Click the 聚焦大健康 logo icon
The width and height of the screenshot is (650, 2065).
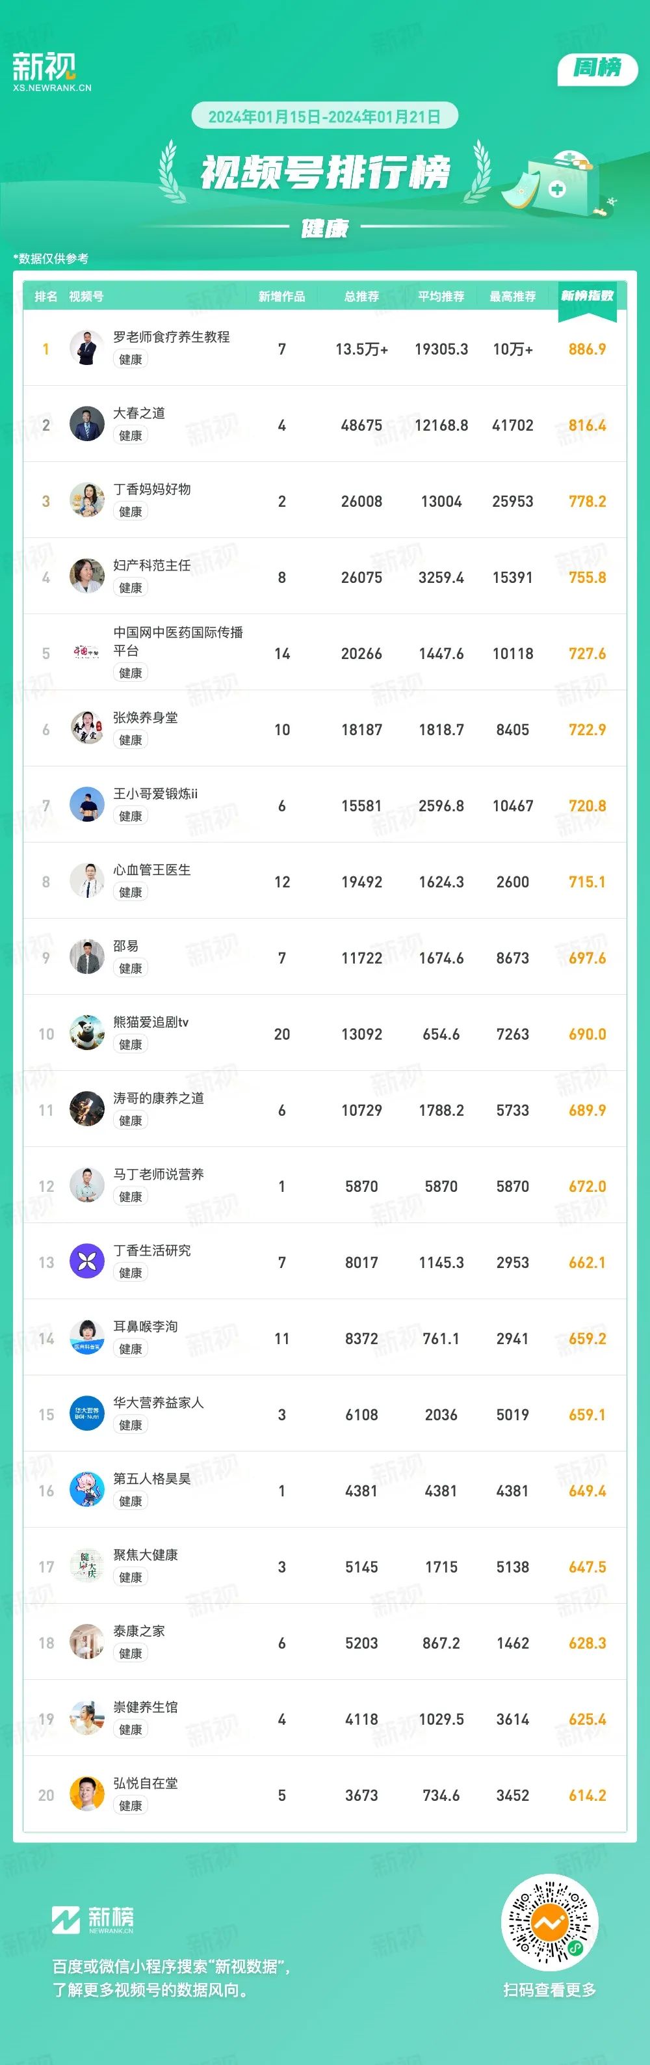point(87,1567)
